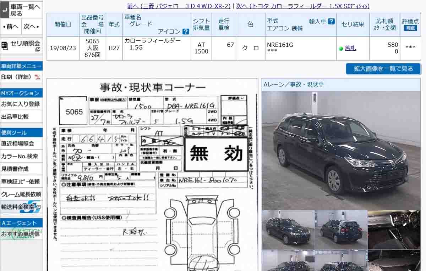
Task: Click the カローラフィールダー 1.5G cell
Action: click(156, 48)
